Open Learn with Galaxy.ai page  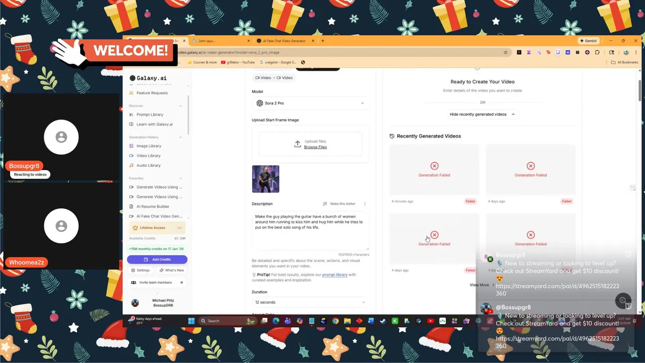(x=151, y=124)
